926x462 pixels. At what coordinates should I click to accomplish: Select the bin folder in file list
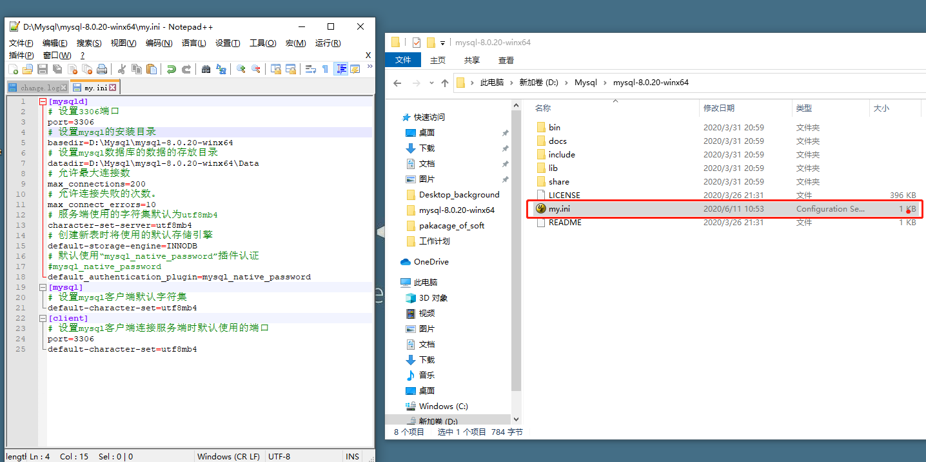(555, 128)
